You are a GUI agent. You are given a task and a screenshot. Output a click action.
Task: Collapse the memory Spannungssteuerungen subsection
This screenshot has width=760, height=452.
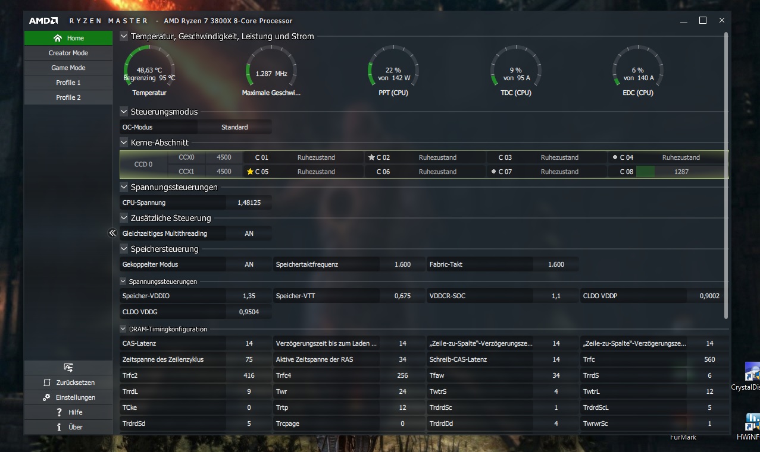click(124, 282)
